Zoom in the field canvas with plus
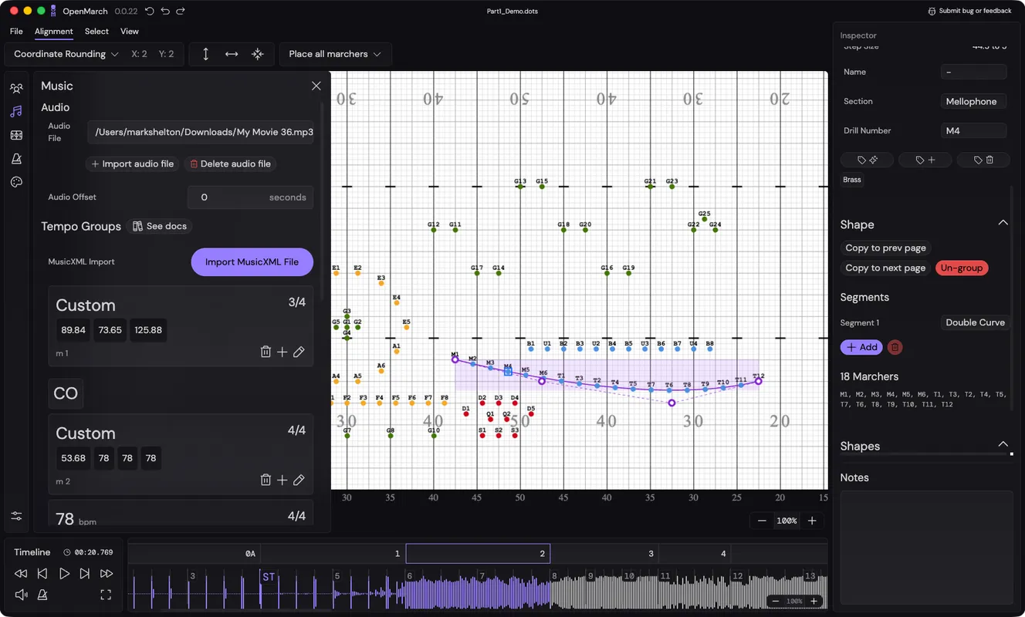This screenshot has height=617, width=1025. coord(812,521)
